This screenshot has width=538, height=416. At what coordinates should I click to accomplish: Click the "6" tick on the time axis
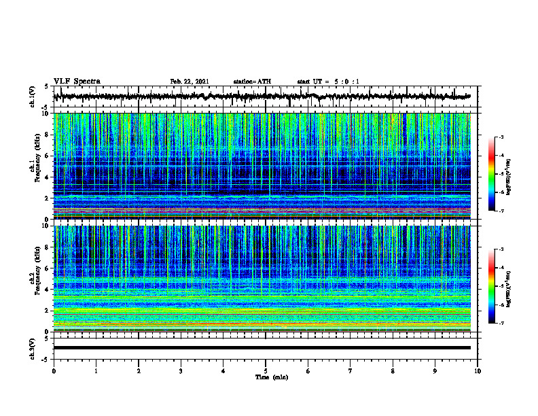(308, 371)
